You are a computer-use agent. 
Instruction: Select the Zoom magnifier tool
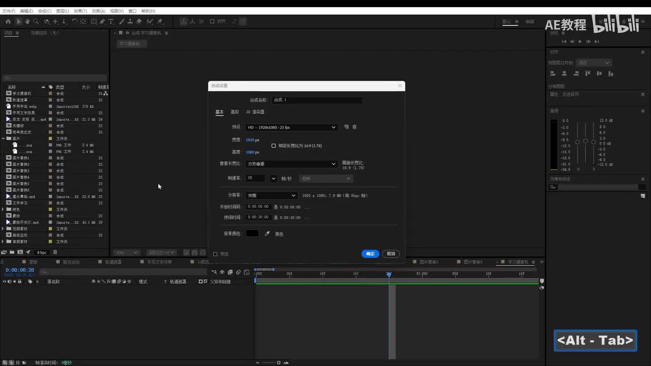pyautogui.click(x=36, y=21)
